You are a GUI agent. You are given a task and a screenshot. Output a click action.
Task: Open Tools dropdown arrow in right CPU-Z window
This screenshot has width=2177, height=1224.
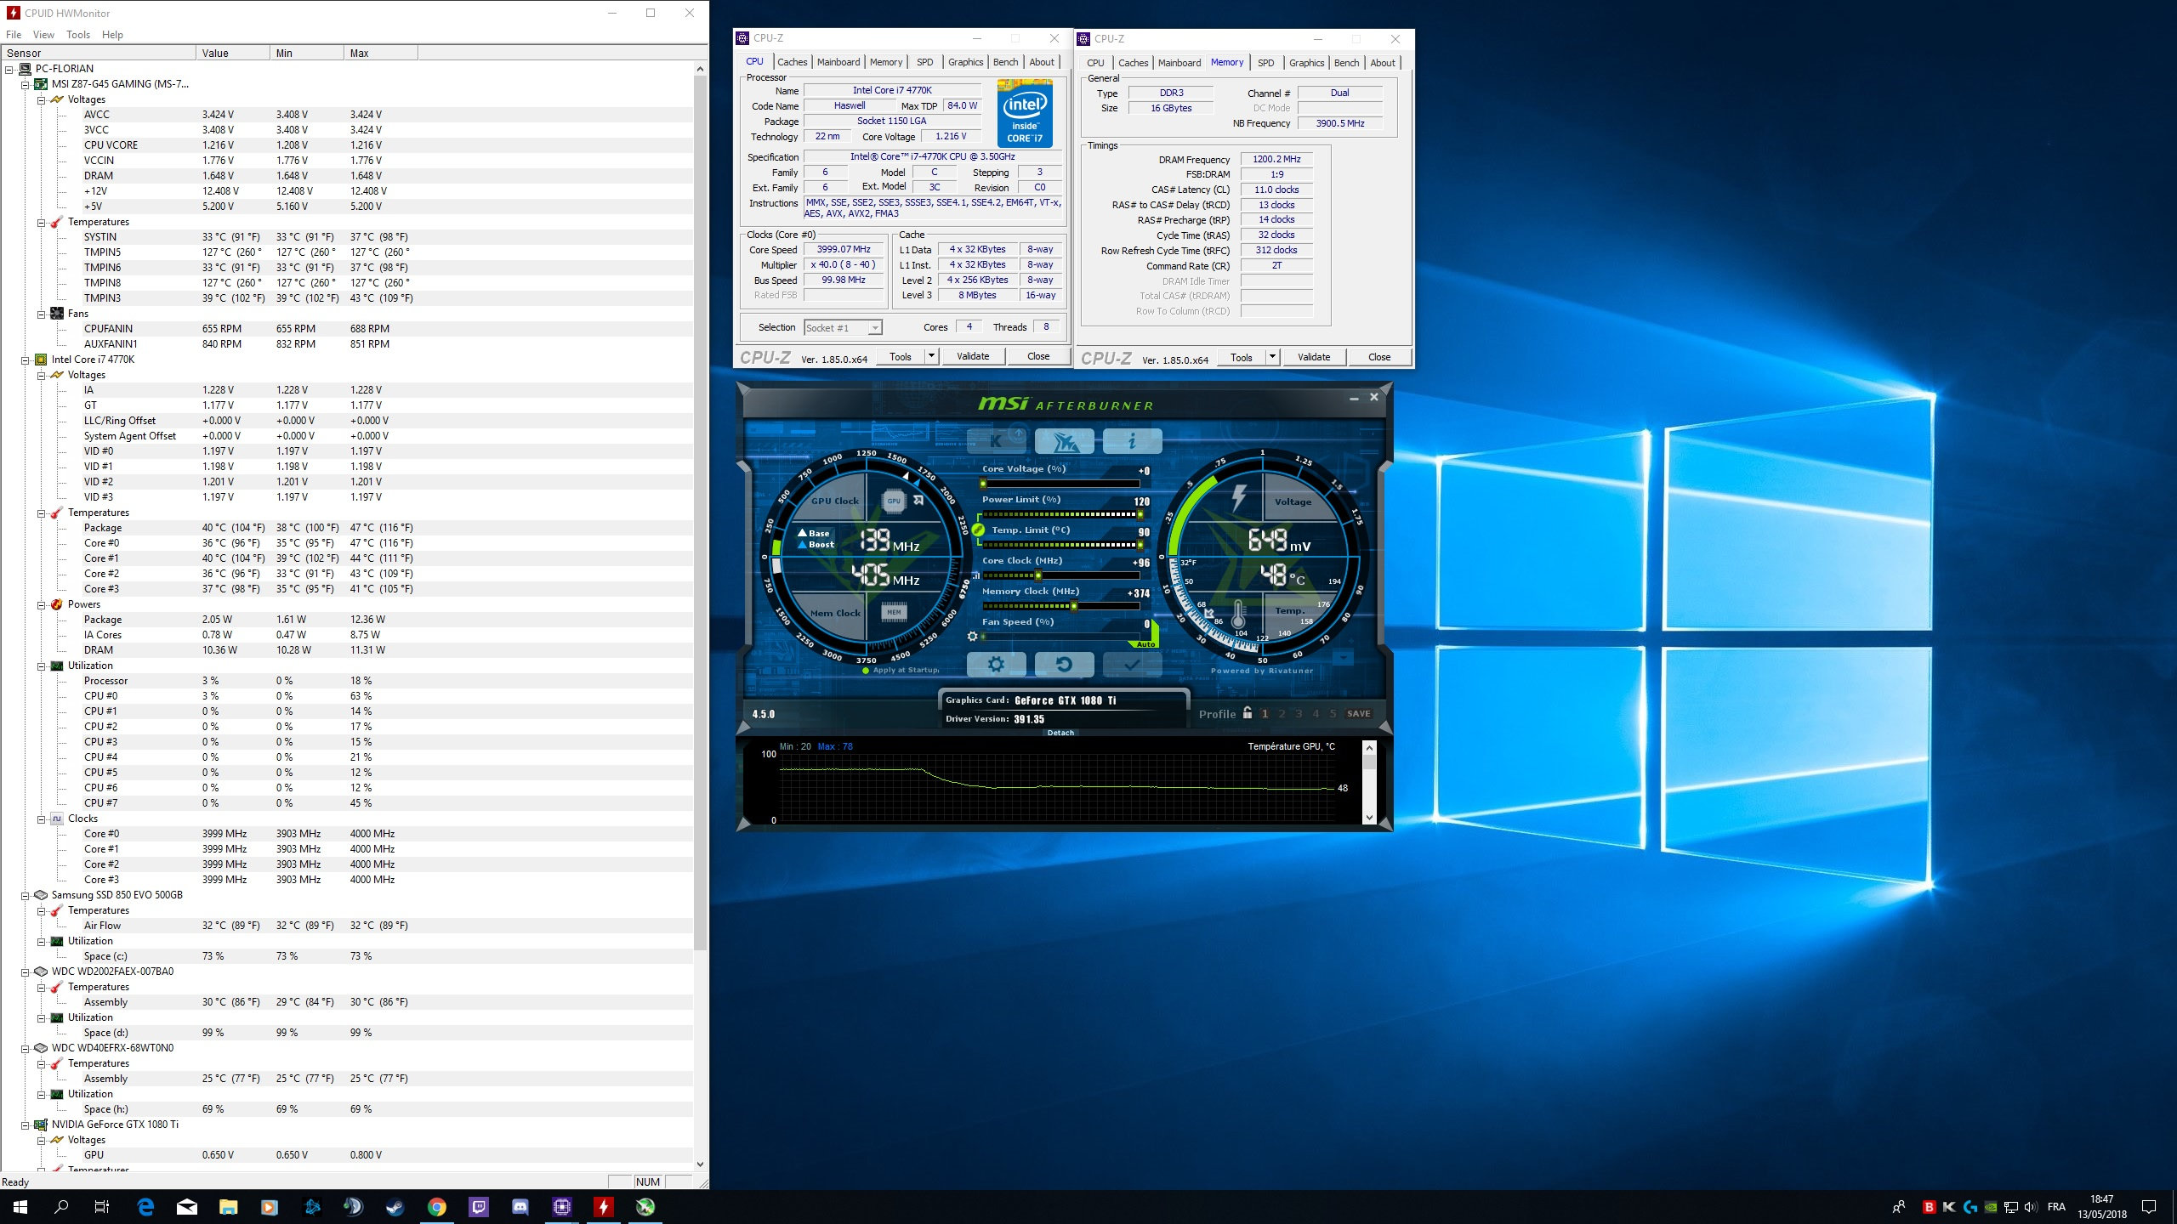1272,357
